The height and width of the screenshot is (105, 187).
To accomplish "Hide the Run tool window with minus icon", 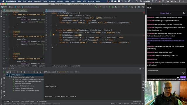I will point(143,69).
